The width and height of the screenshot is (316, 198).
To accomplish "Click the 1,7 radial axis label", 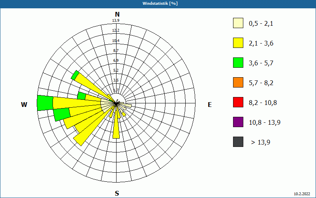I will pos(116,90).
